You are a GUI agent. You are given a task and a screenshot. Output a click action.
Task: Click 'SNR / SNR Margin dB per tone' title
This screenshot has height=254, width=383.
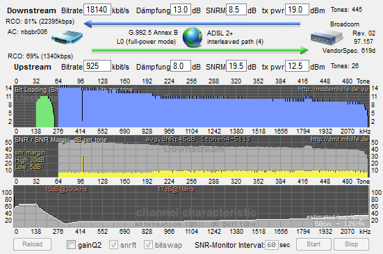tap(60, 140)
